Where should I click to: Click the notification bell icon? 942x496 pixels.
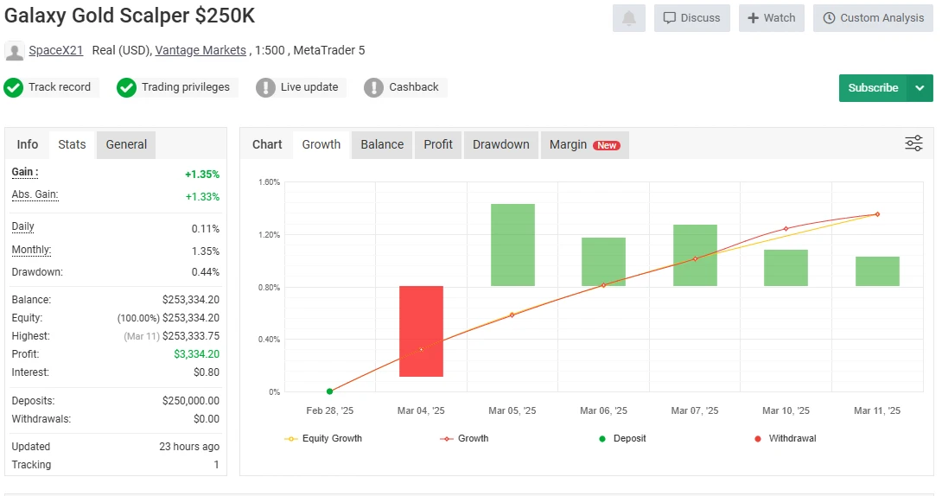[628, 18]
